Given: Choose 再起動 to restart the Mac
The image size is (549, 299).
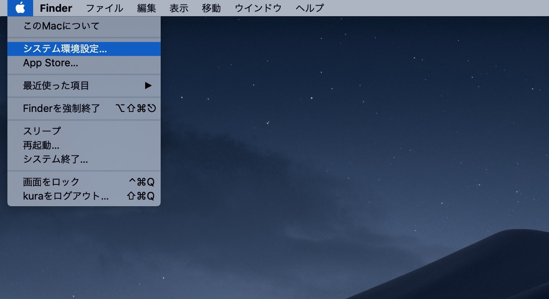Looking at the screenshot, I should (41, 146).
